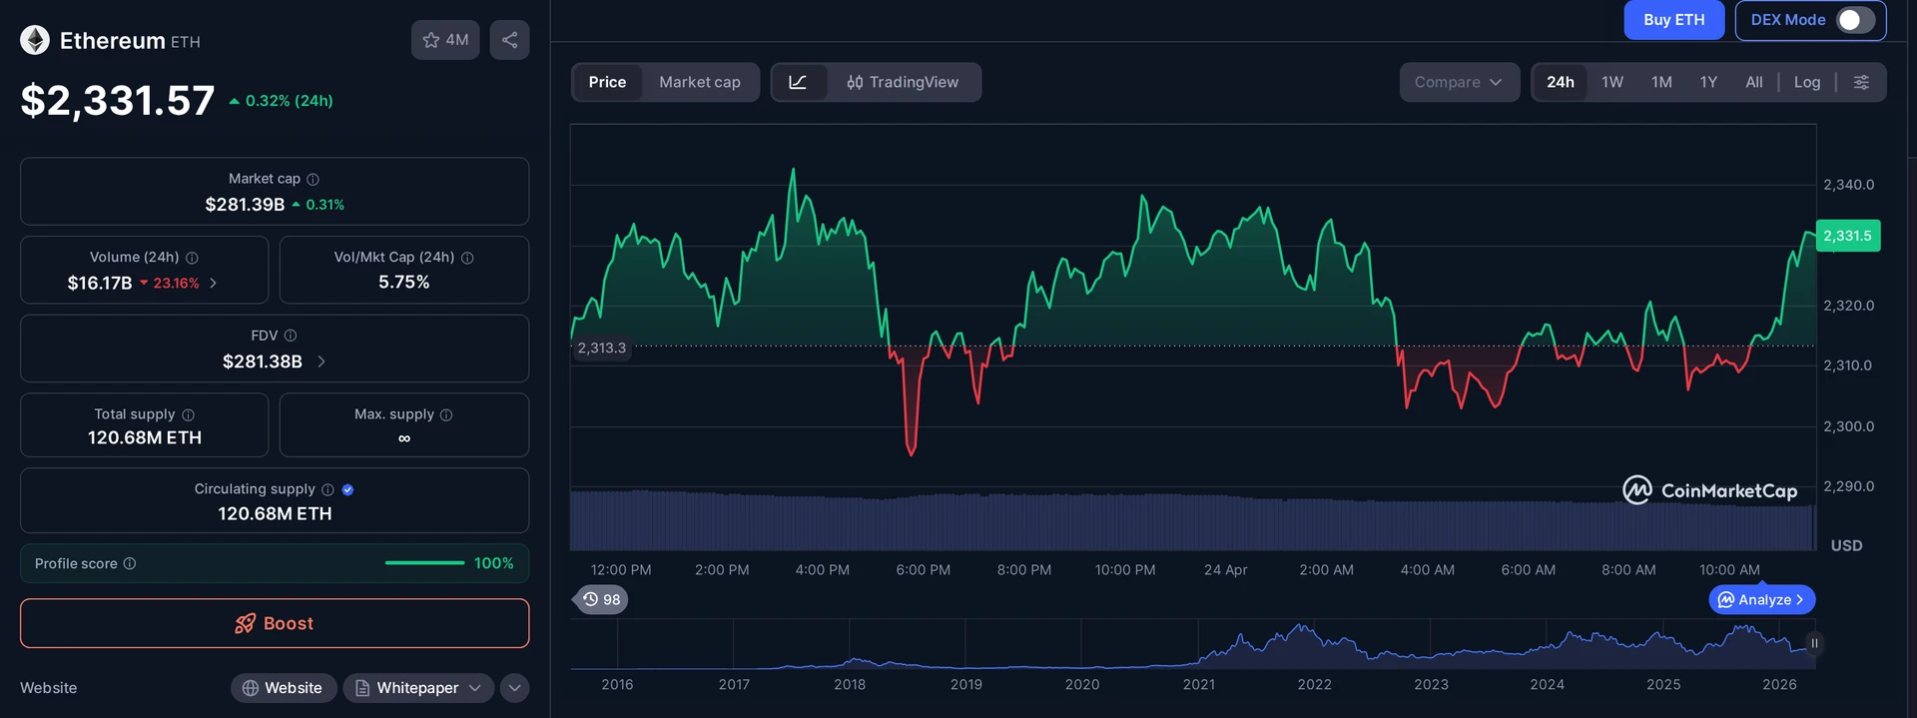Click the Analyze button
Image resolution: width=1917 pixels, height=718 pixels.
click(1762, 599)
